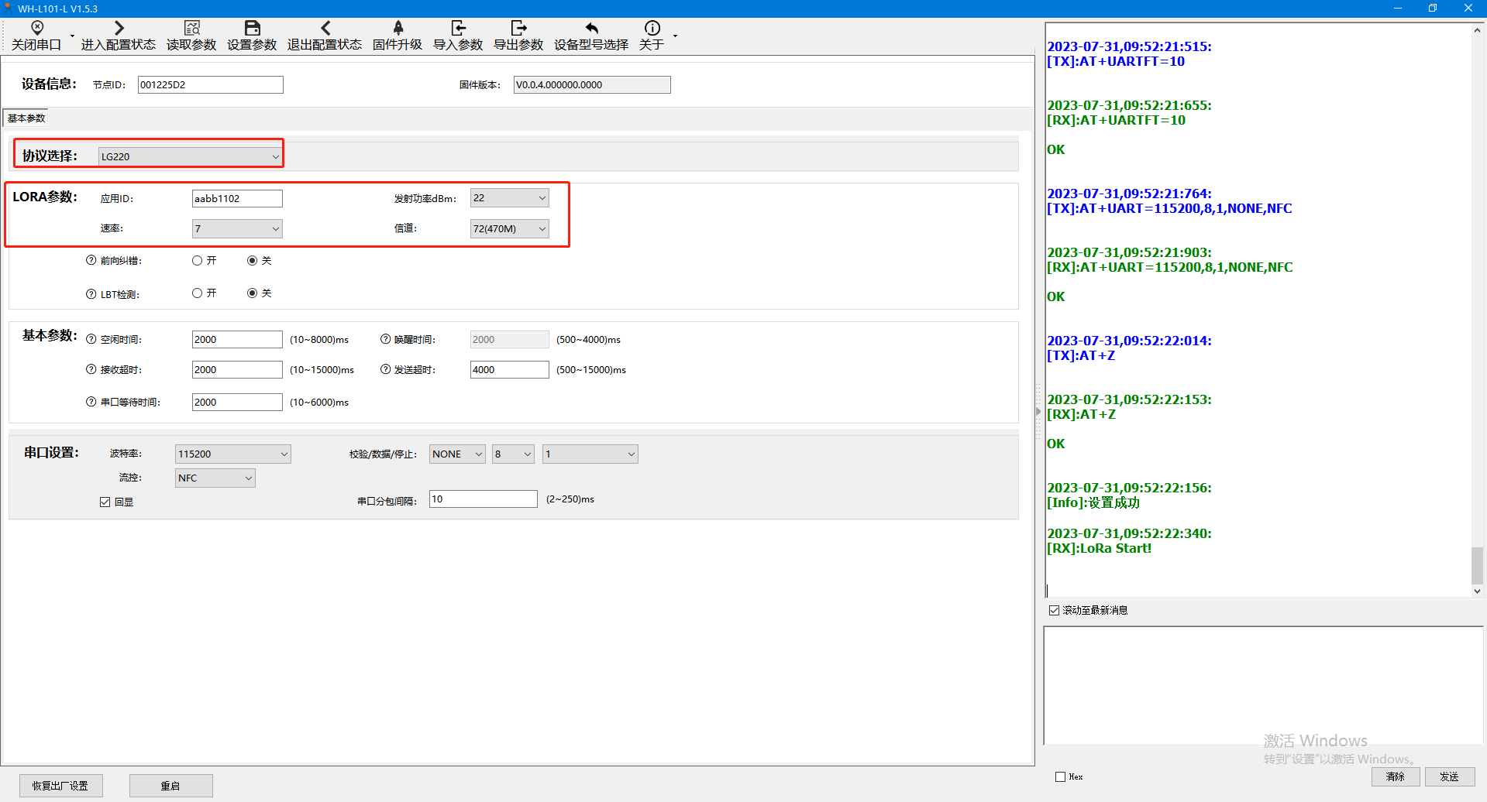This screenshot has height=802, width=1487.
Task: Select the 基本参数 tab
Action: [x=26, y=118]
